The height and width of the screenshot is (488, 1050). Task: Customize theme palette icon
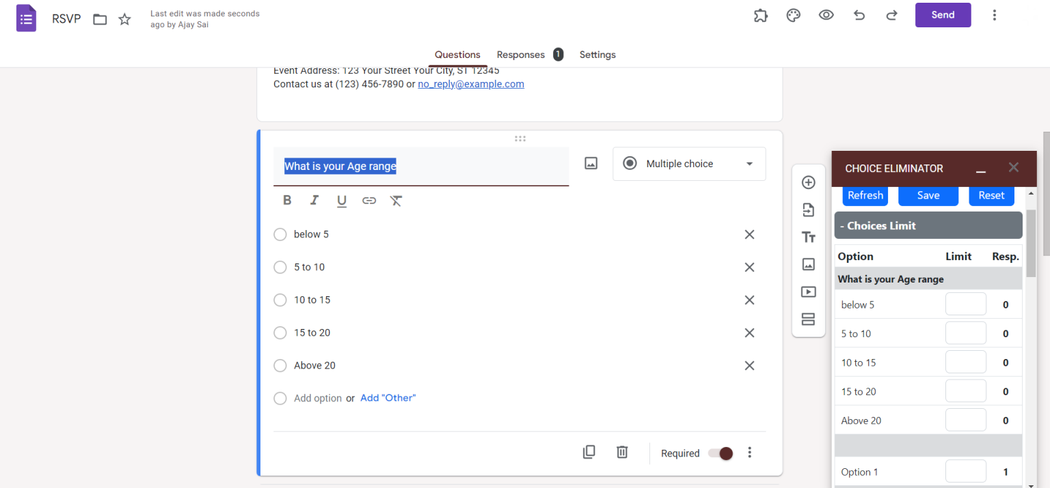pos(793,15)
